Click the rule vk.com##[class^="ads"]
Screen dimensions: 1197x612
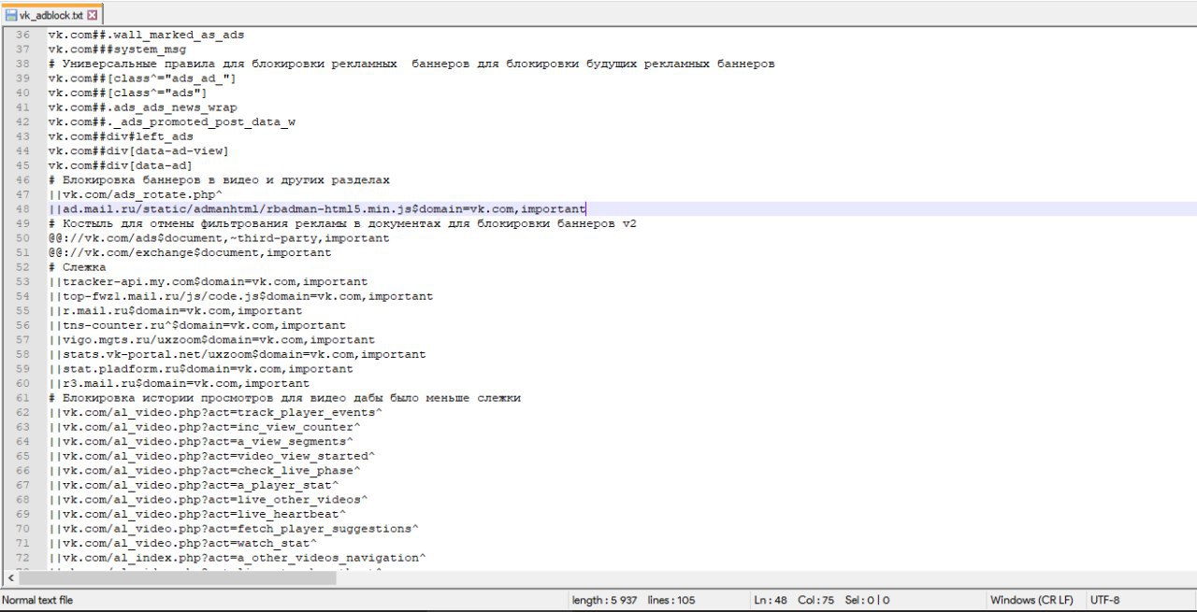[x=128, y=93]
